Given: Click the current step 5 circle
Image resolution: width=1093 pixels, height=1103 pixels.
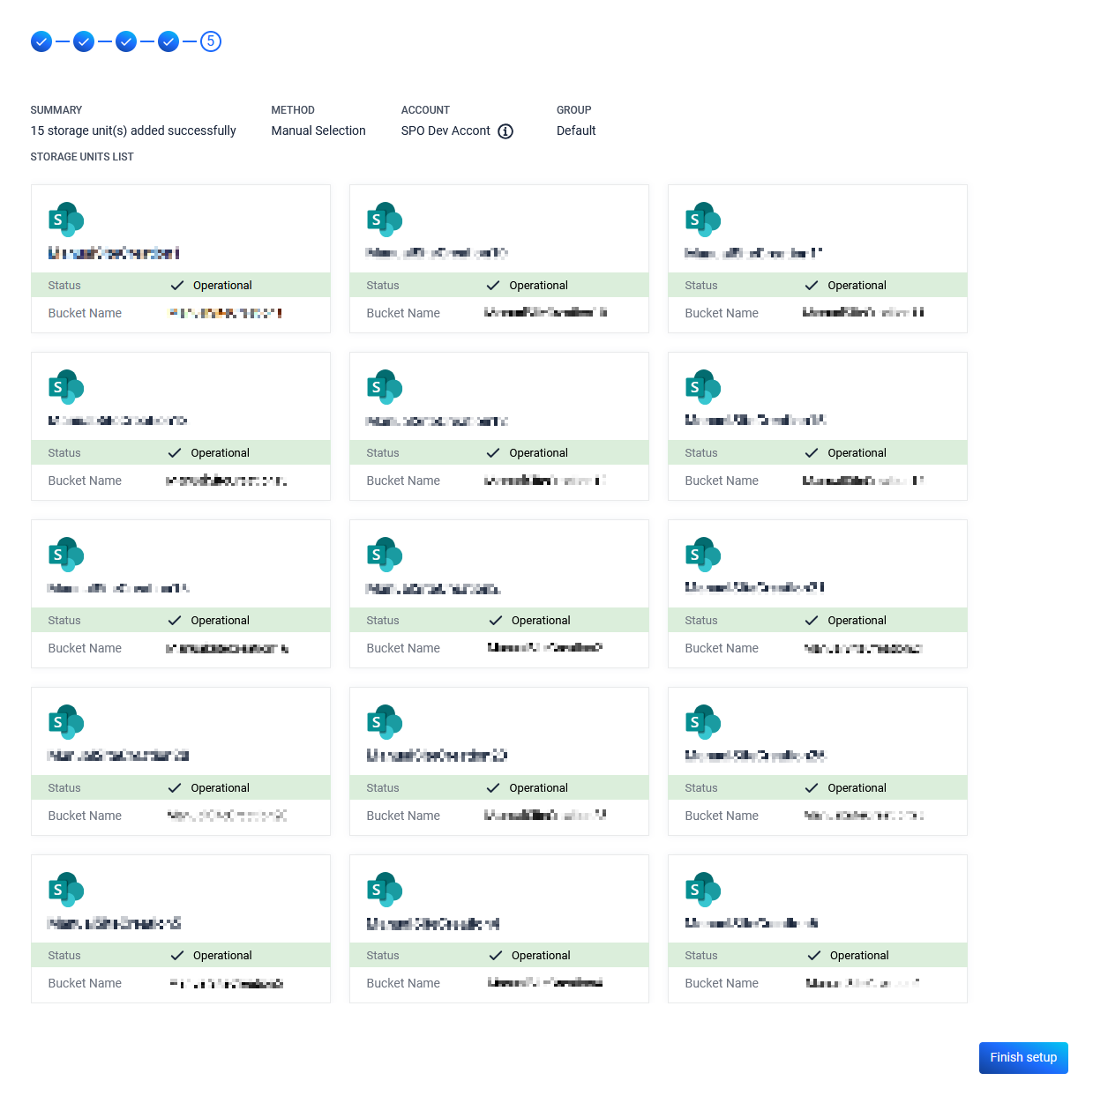Looking at the screenshot, I should click(211, 41).
